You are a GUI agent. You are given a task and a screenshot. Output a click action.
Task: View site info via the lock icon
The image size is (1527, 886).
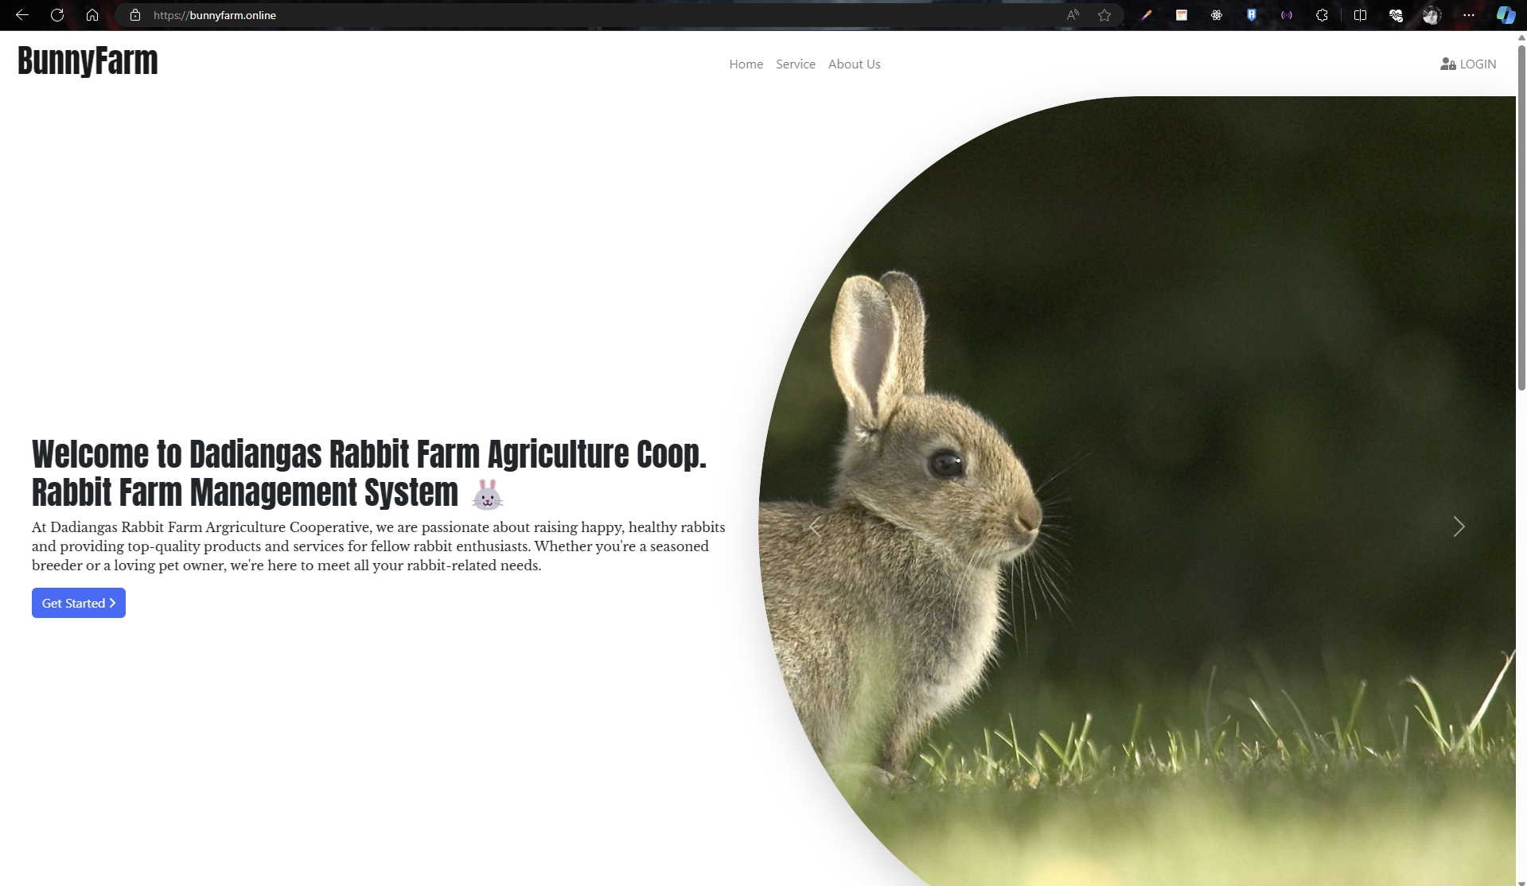(x=135, y=15)
